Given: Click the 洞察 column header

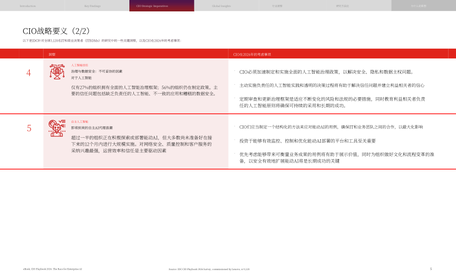Looking at the screenshot, I should coord(52,55).
